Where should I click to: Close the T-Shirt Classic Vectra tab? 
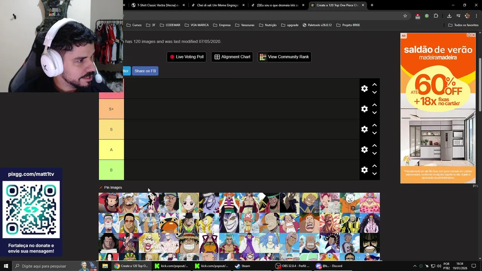click(x=184, y=5)
